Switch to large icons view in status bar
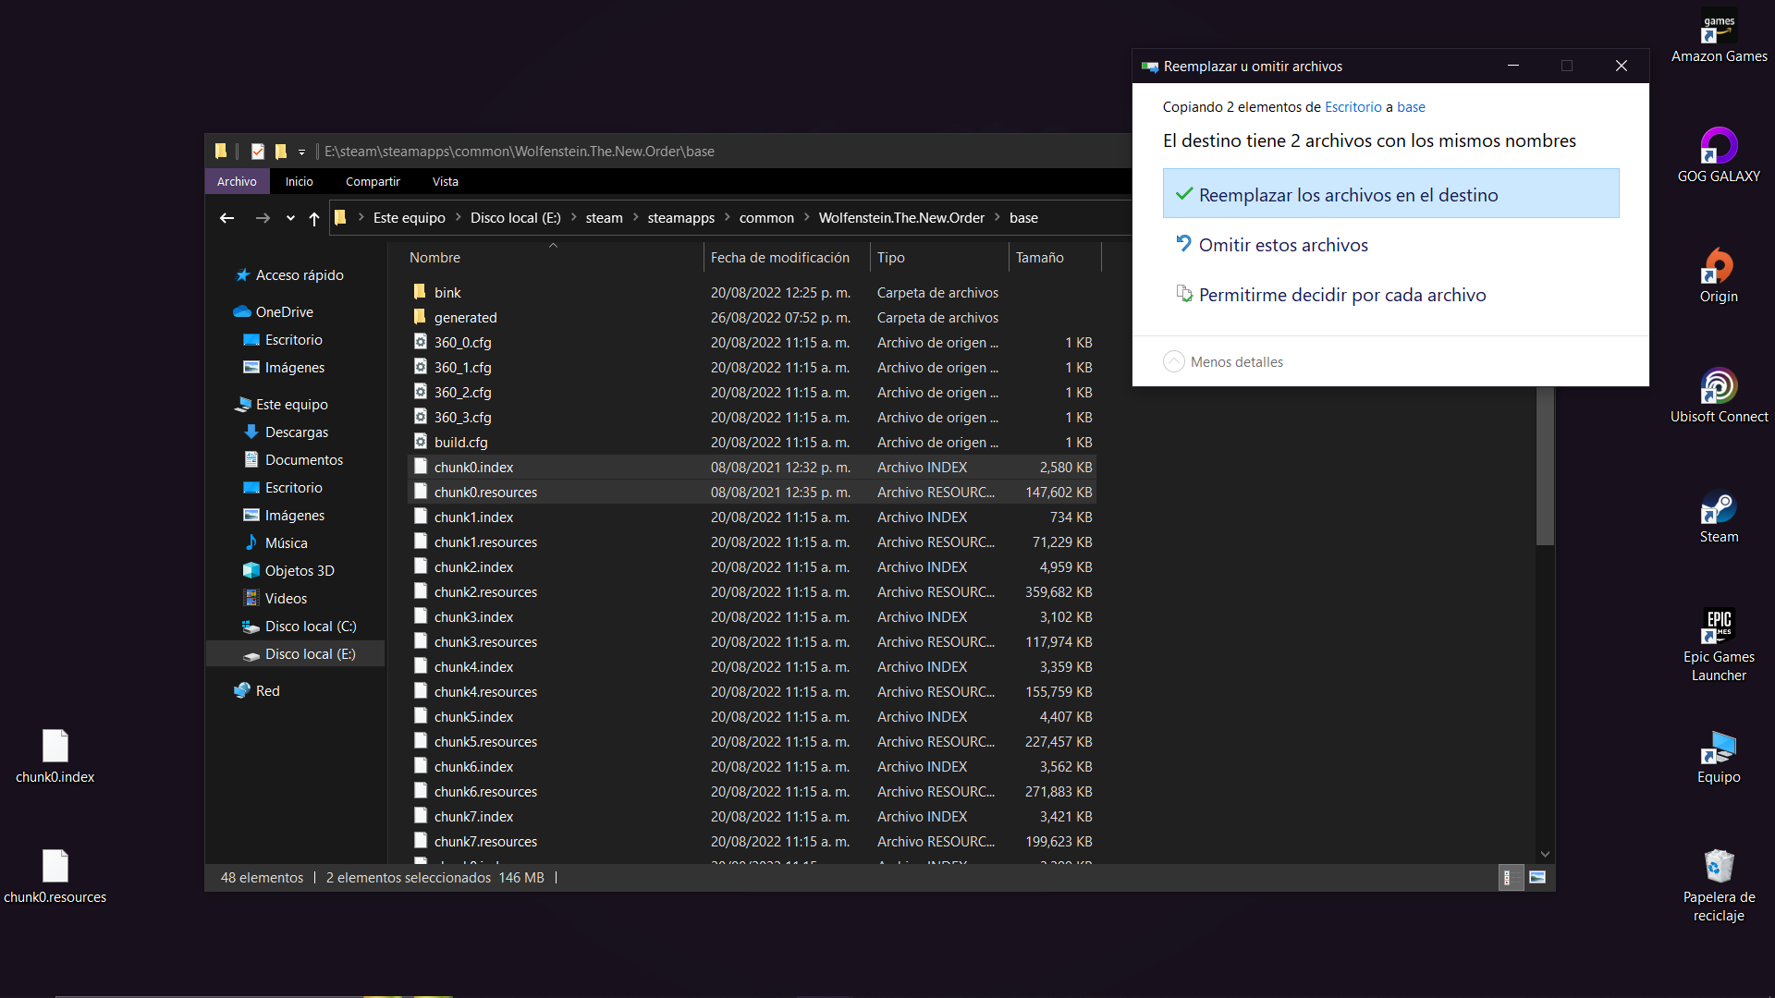 click(x=1537, y=878)
